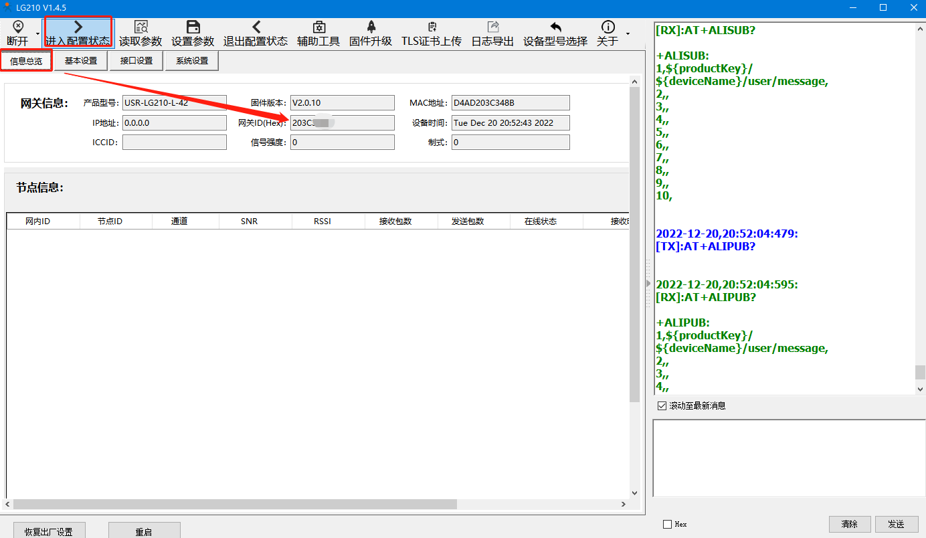This screenshot has height=538, width=926.
Task: Expand dropdown arrow next to 关于
Action: click(628, 33)
